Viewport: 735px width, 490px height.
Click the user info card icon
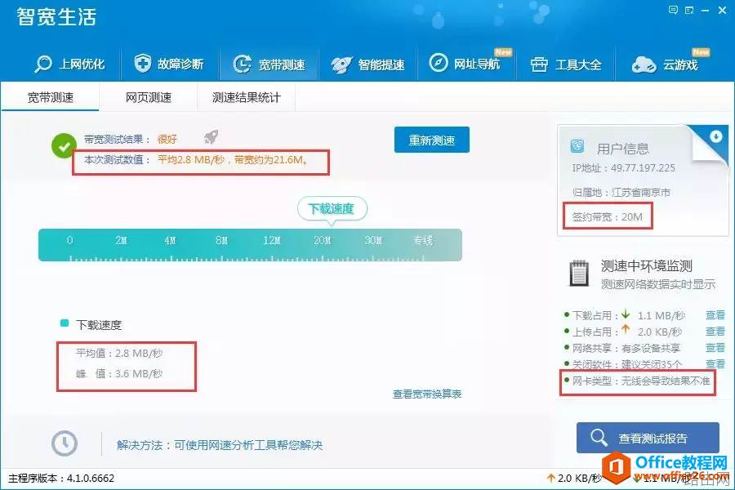point(577,146)
